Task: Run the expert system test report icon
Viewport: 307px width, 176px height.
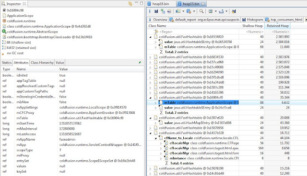Action: pyautogui.click(x=178, y=11)
